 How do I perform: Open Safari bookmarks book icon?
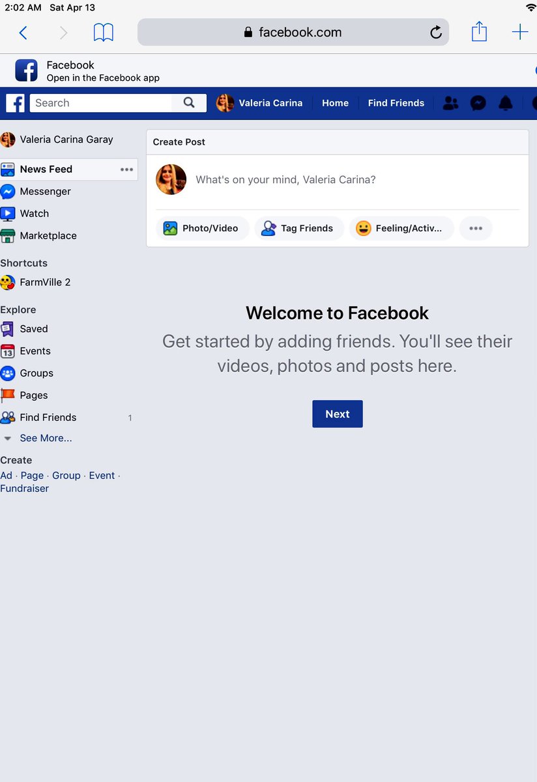point(104,33)
